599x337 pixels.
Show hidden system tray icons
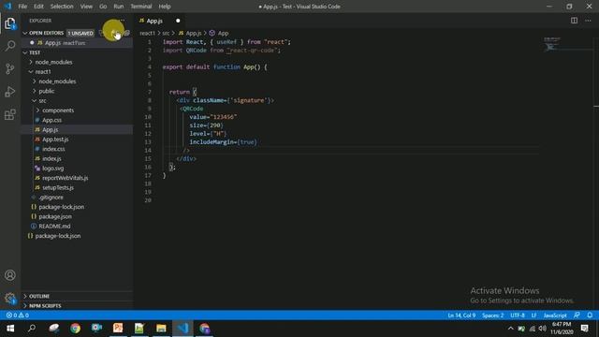511,329
